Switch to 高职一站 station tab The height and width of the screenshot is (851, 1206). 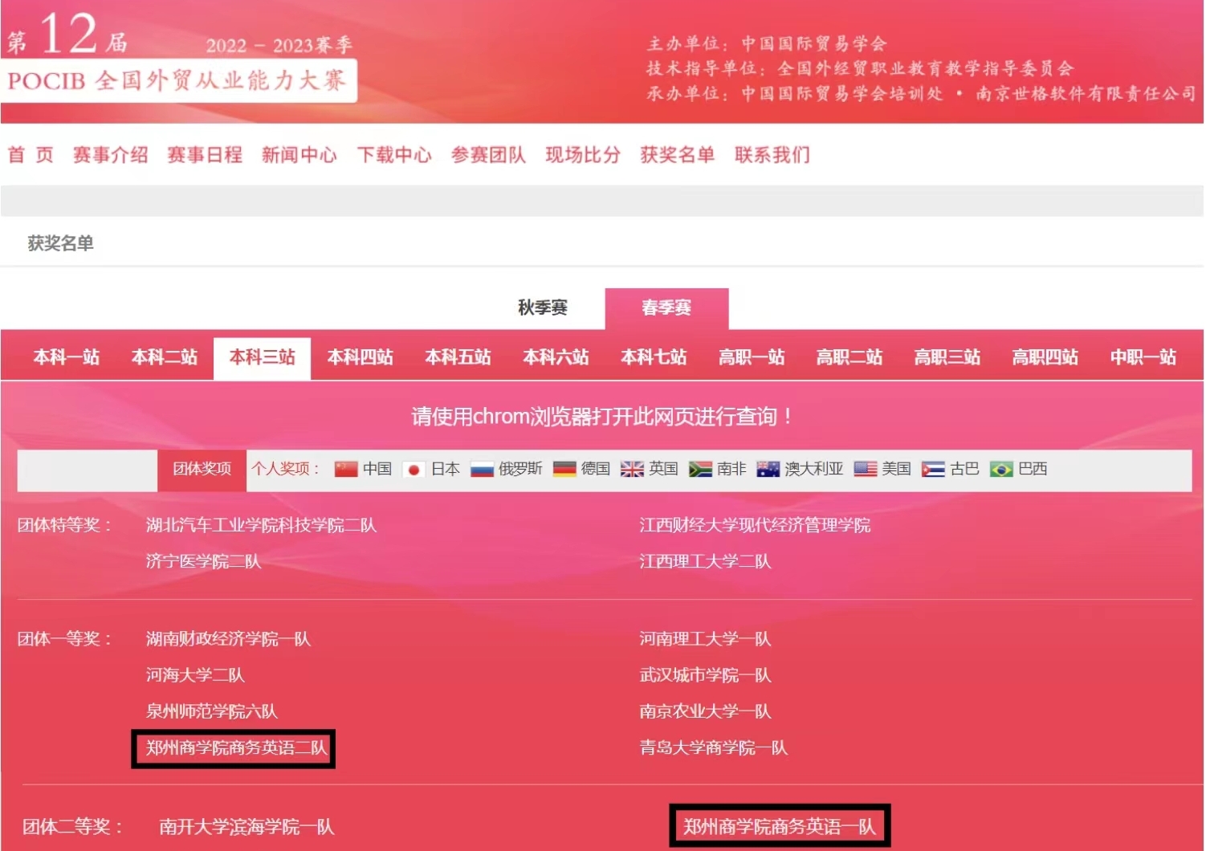tap(752, 358)
